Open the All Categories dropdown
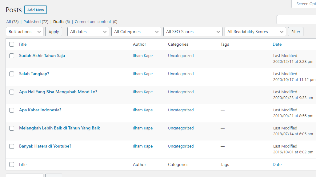 [x=136, y=32]
